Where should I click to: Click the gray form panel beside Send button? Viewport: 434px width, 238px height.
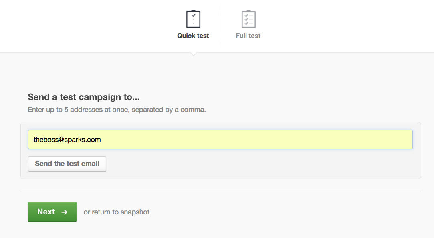[263, 164]
